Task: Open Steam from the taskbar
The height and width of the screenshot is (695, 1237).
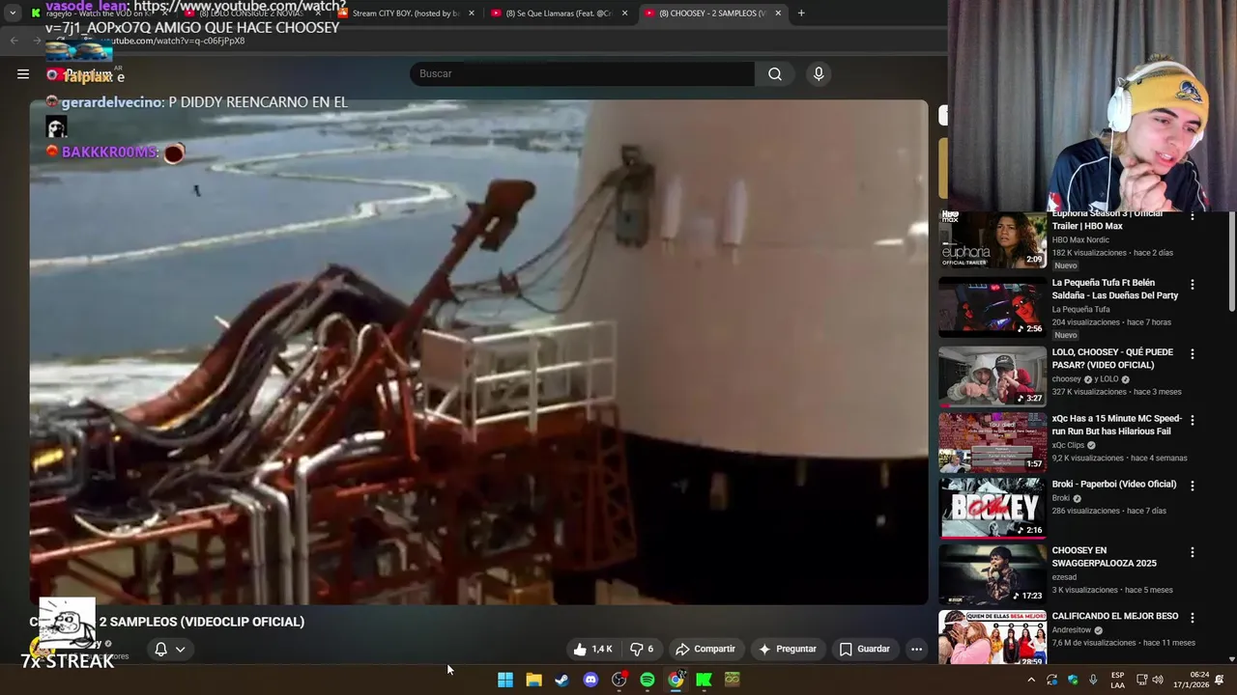Action: pyautogui.click(x=561, y=680)
